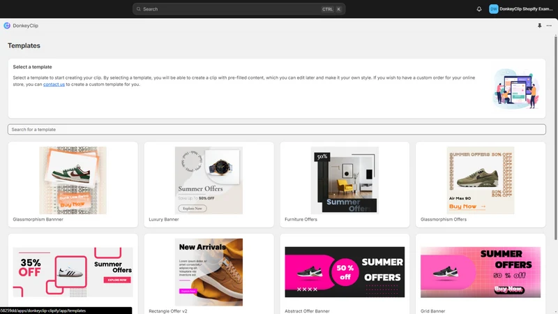Select the Glassmorphism Bannner template thumbnail
The width and height of the screenshot is (558, 314).
[x=73, y=180]
